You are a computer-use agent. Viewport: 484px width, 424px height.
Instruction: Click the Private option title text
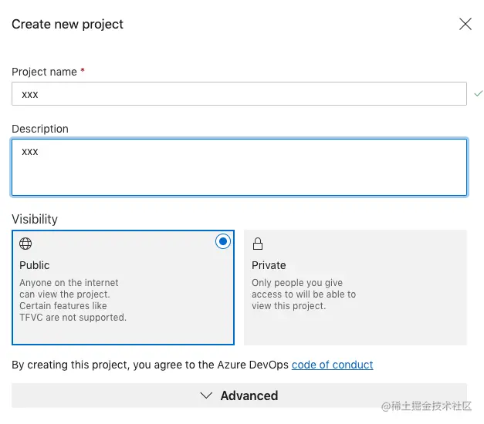[x=269, y=265]
